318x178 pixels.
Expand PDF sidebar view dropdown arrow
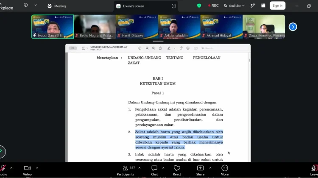point(87,48)
